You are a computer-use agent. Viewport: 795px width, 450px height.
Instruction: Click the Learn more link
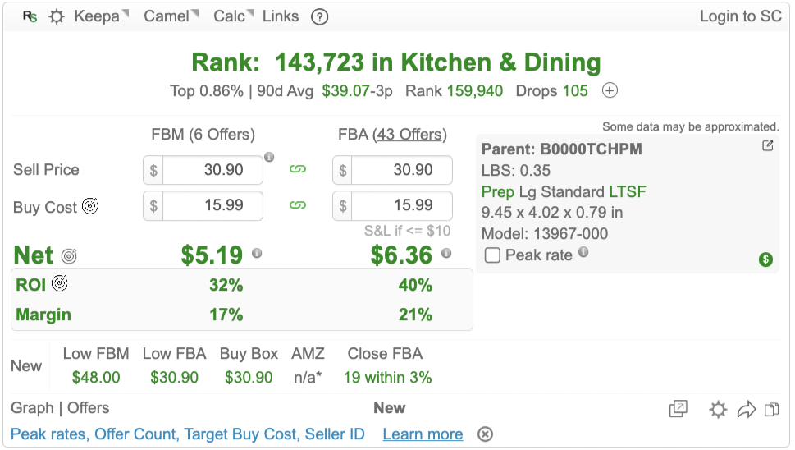(x=423, y=434)
